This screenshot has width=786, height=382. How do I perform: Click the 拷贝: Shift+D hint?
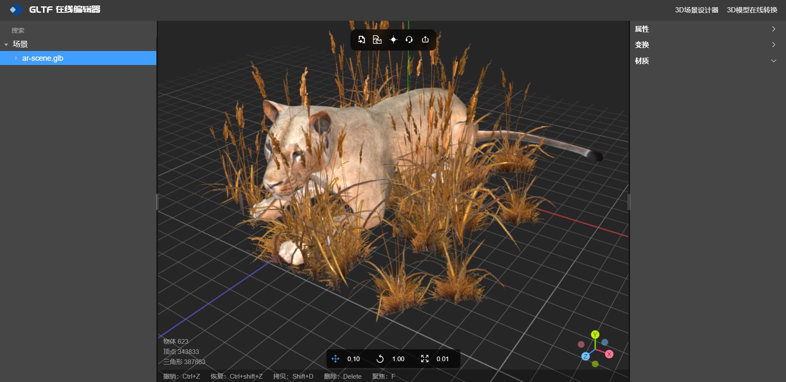click(x=293, y=376)
